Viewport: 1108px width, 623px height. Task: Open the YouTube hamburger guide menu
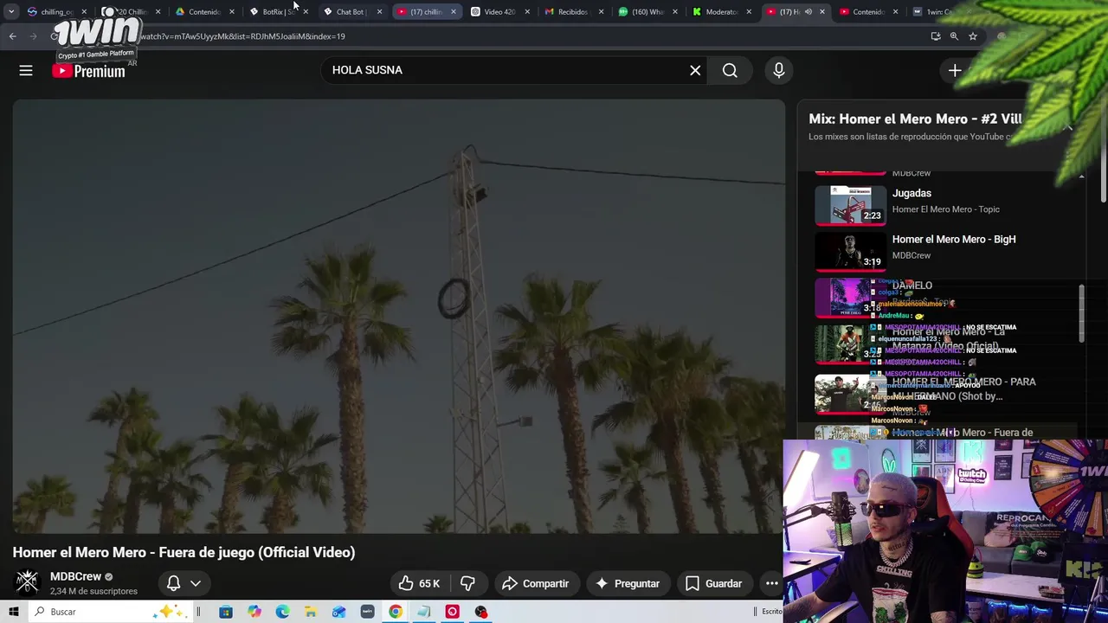tap(26, 71)
